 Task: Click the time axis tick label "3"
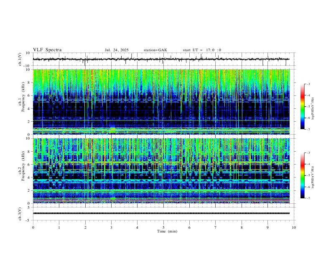coord(111,227)
